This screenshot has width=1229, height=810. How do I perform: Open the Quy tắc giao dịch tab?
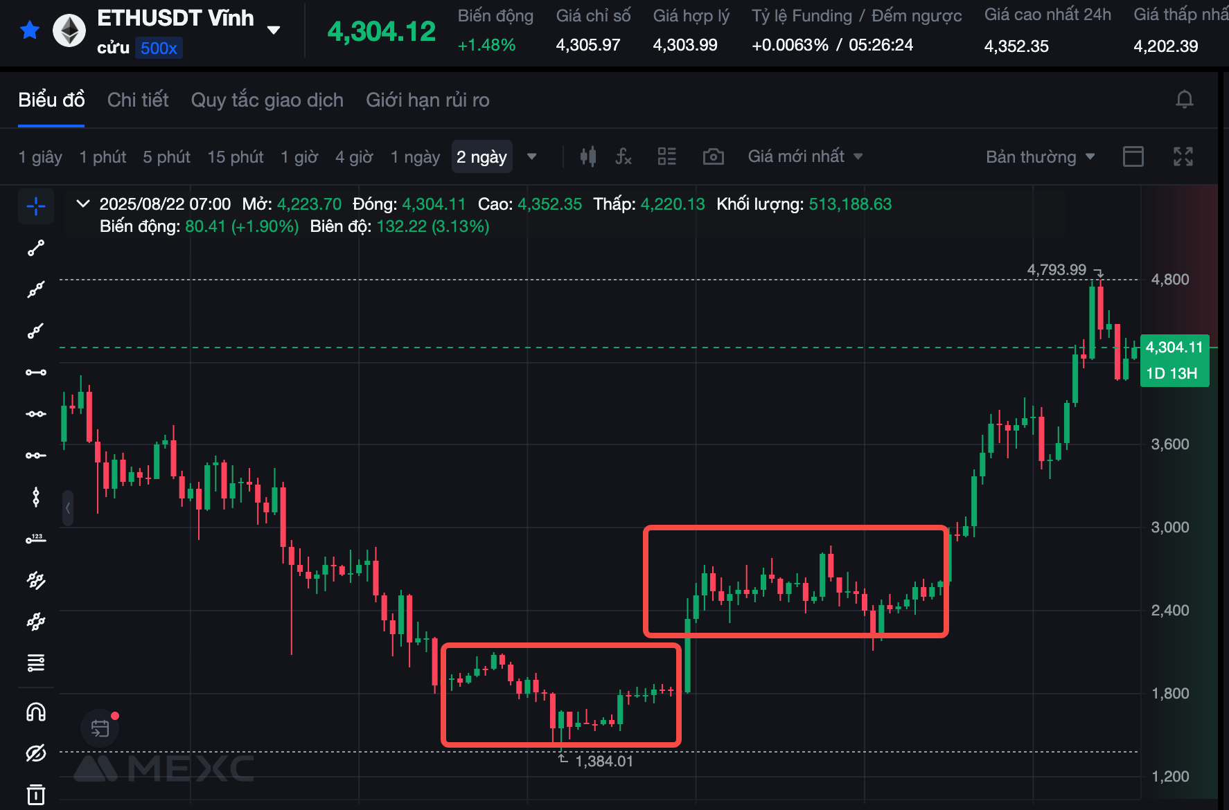(267, 100)
